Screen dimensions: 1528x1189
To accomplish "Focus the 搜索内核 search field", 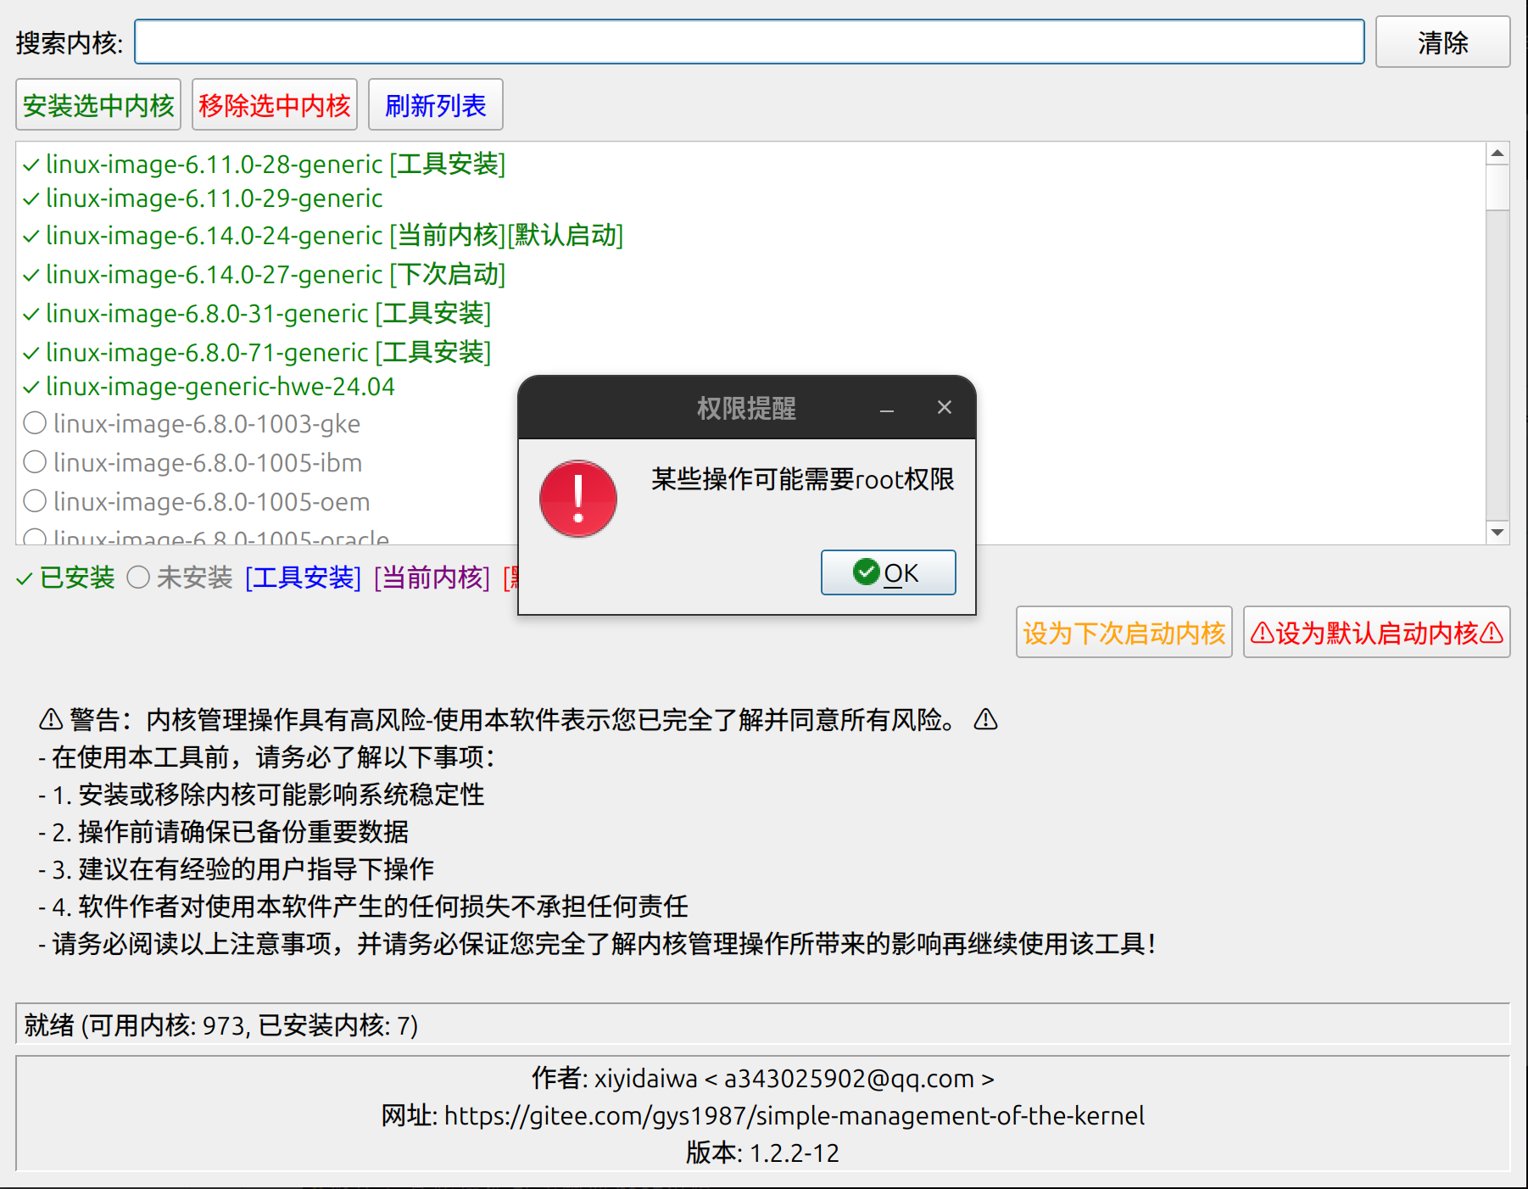I will click(750, 42).
